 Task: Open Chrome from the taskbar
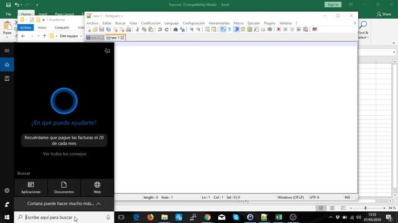[x=207, y=217]
